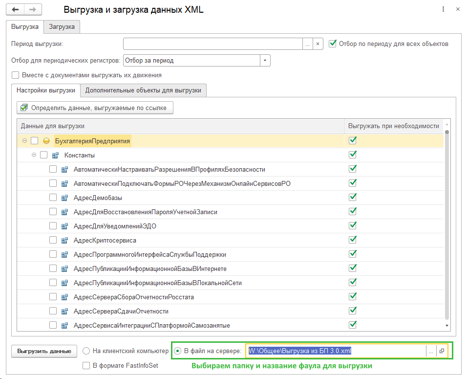Clear the Период выгрузки field with the X button
467x379 pixels.
pyautogui.click(x=318, y=44)
